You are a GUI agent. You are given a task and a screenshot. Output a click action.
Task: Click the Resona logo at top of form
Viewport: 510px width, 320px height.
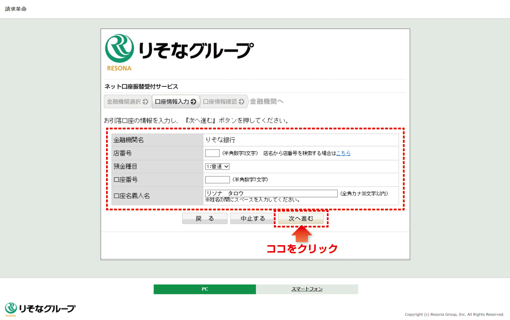tap(179, 52)
